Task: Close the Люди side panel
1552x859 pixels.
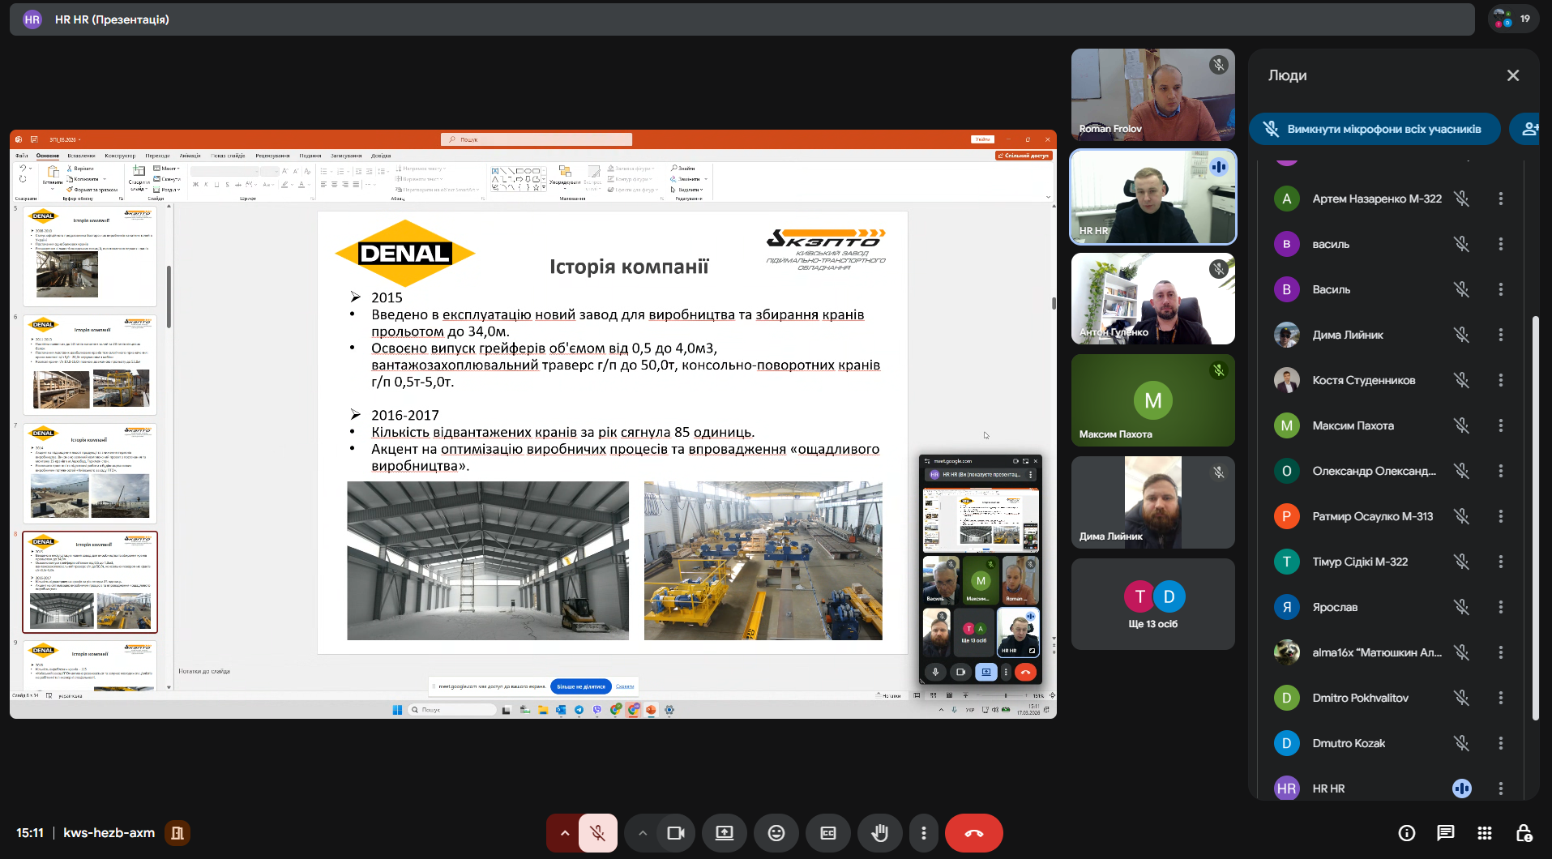Action: click(1512, 75)
